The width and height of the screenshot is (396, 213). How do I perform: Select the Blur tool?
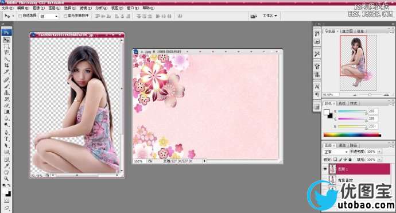coord(6,118)
